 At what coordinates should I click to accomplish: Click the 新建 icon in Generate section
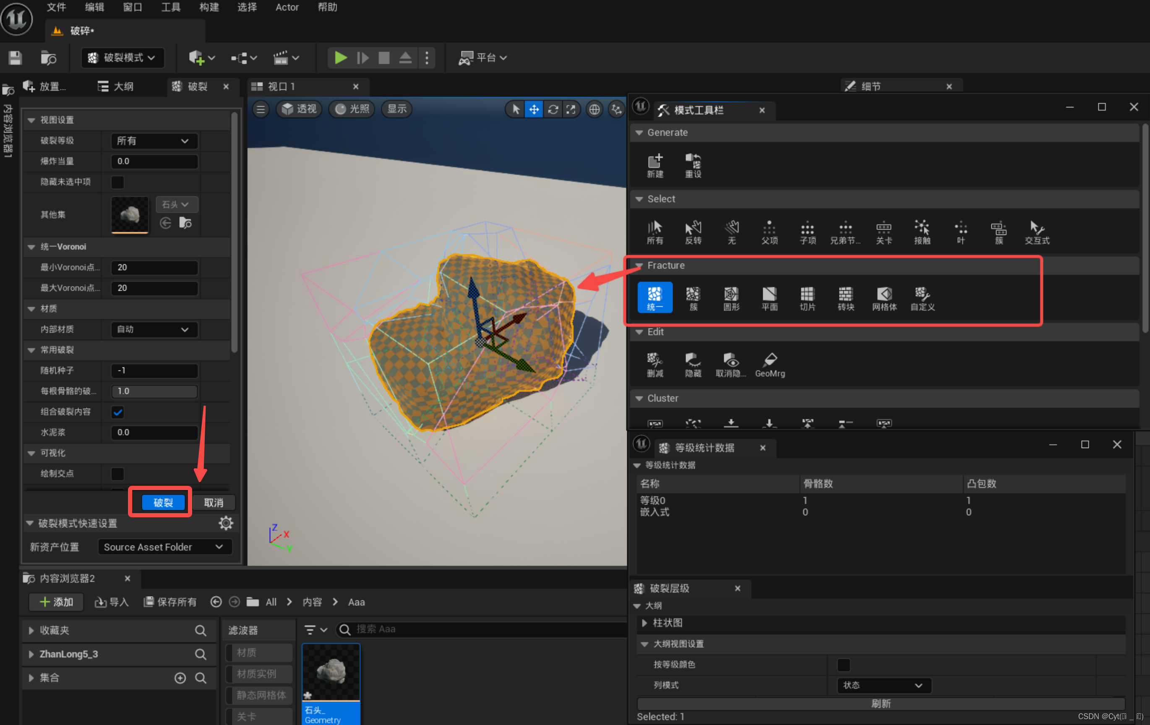point(655,165)
